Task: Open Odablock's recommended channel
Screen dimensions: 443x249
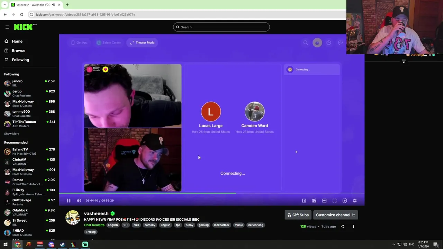Action: 29,212
